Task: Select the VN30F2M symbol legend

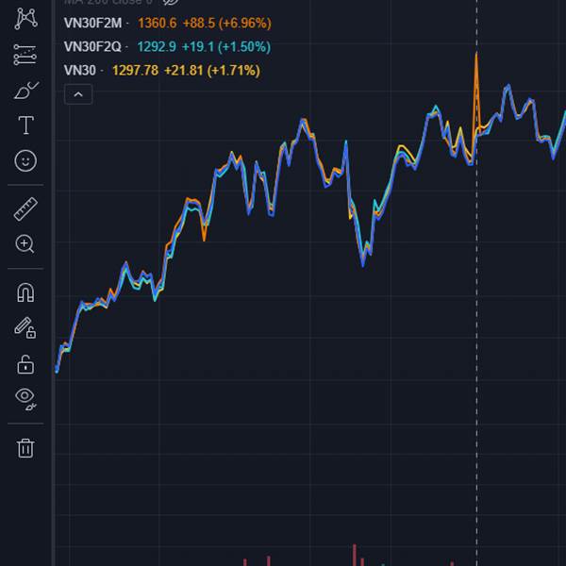Action: (92, 23)
